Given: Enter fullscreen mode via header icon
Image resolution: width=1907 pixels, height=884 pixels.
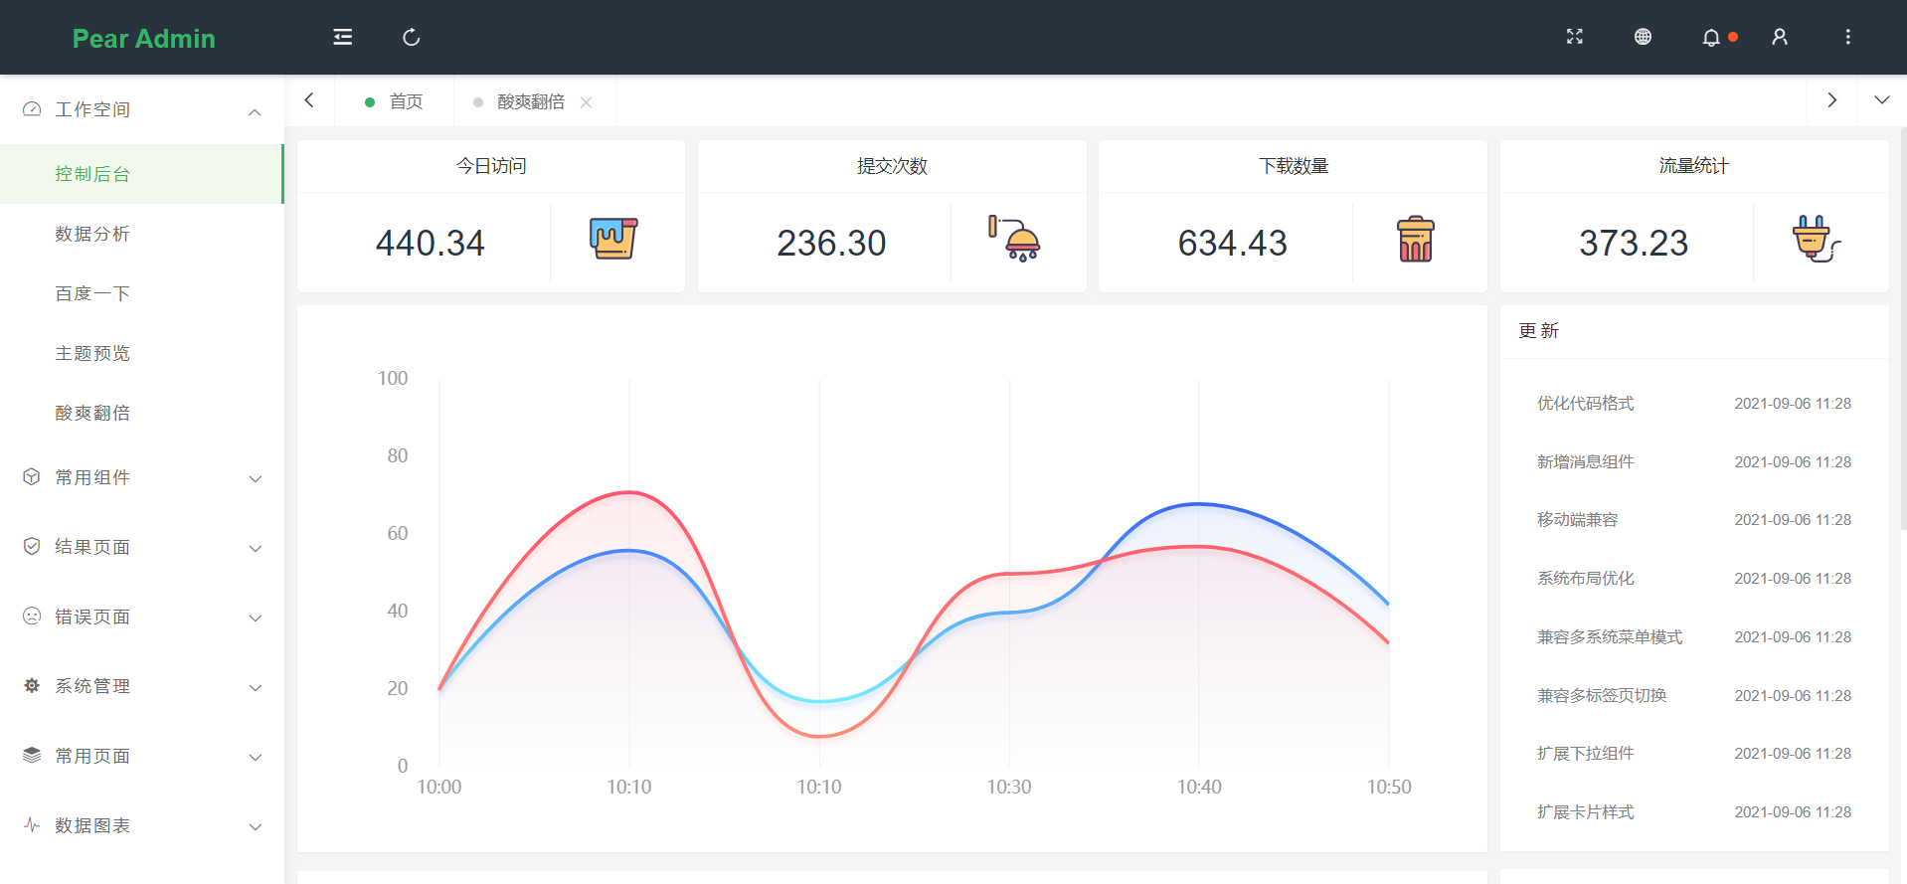Looking at the screenshot, I should (1575, 37).
